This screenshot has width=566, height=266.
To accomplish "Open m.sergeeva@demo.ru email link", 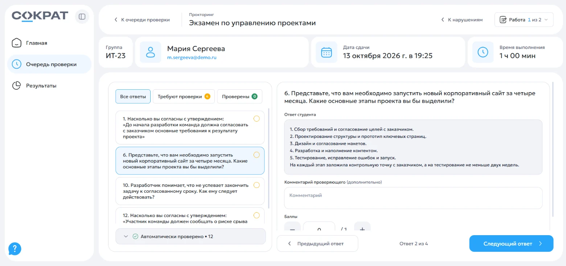I will [x=192, y=58].
